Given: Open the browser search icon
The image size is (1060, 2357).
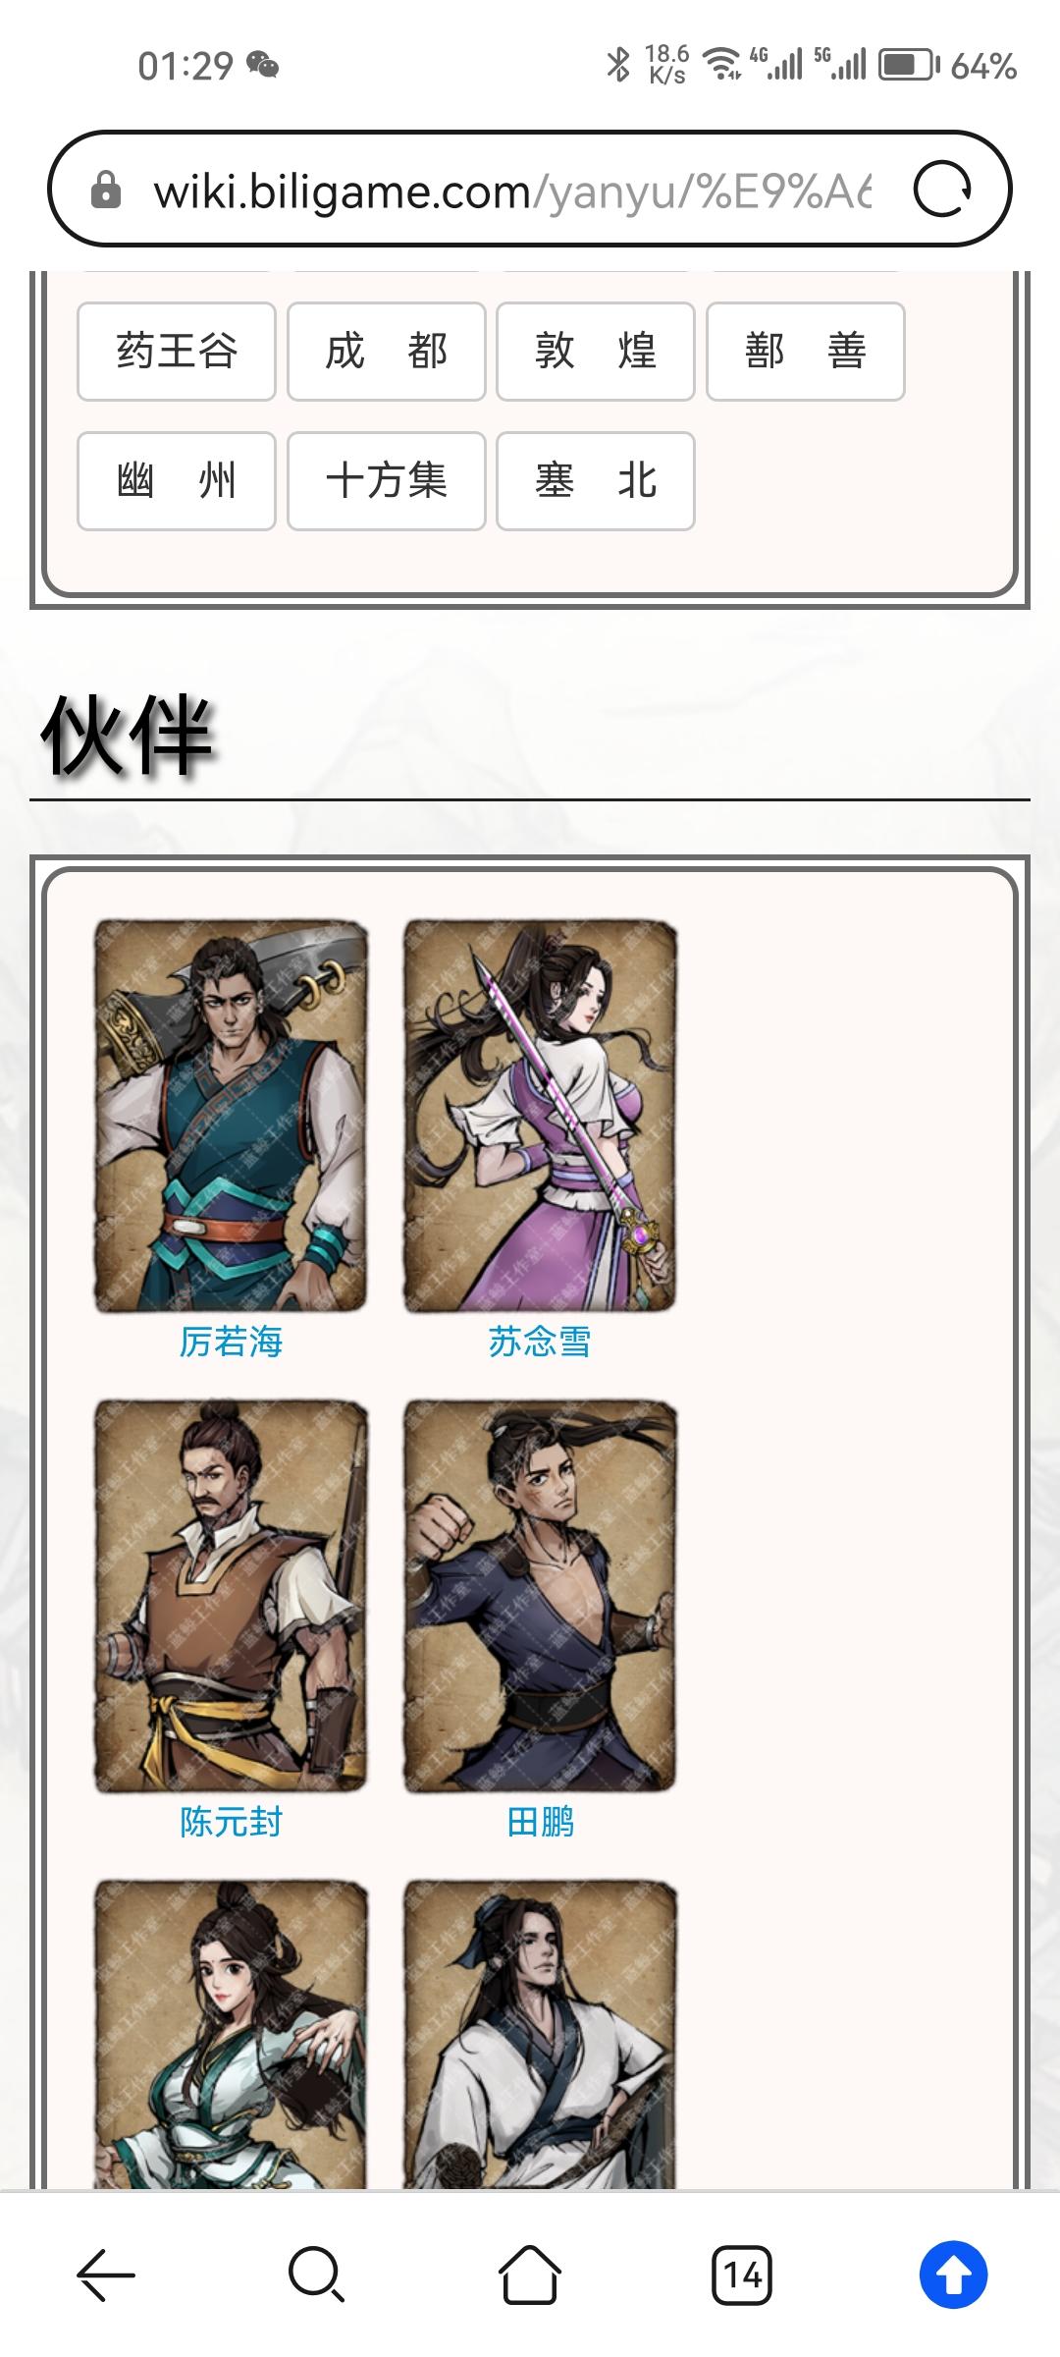Looking at the screenshot, I should click(x=316, y=2275).
